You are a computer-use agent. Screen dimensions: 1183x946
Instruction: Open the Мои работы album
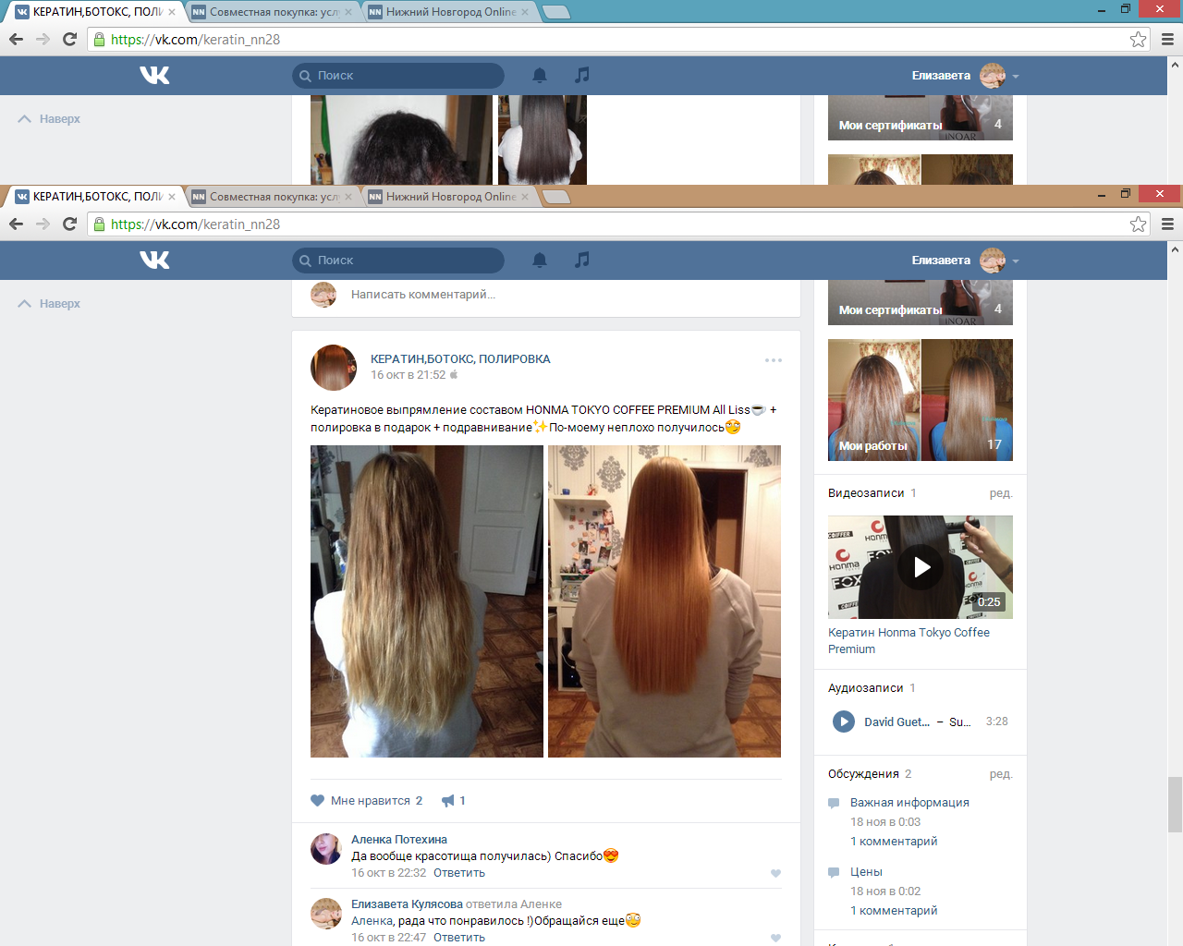click(x=921, y=400)
